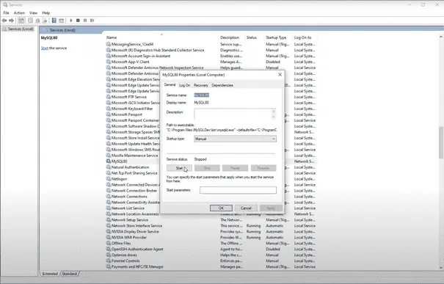This screenshot has width=444, height=284.
Task: Open the File menu
Action: (x=6, y=12)
